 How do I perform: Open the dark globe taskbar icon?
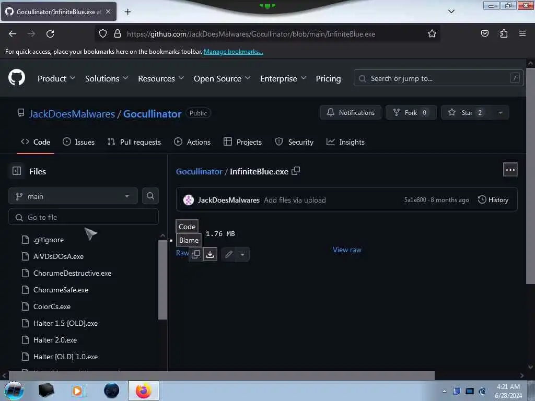[112, 391]
